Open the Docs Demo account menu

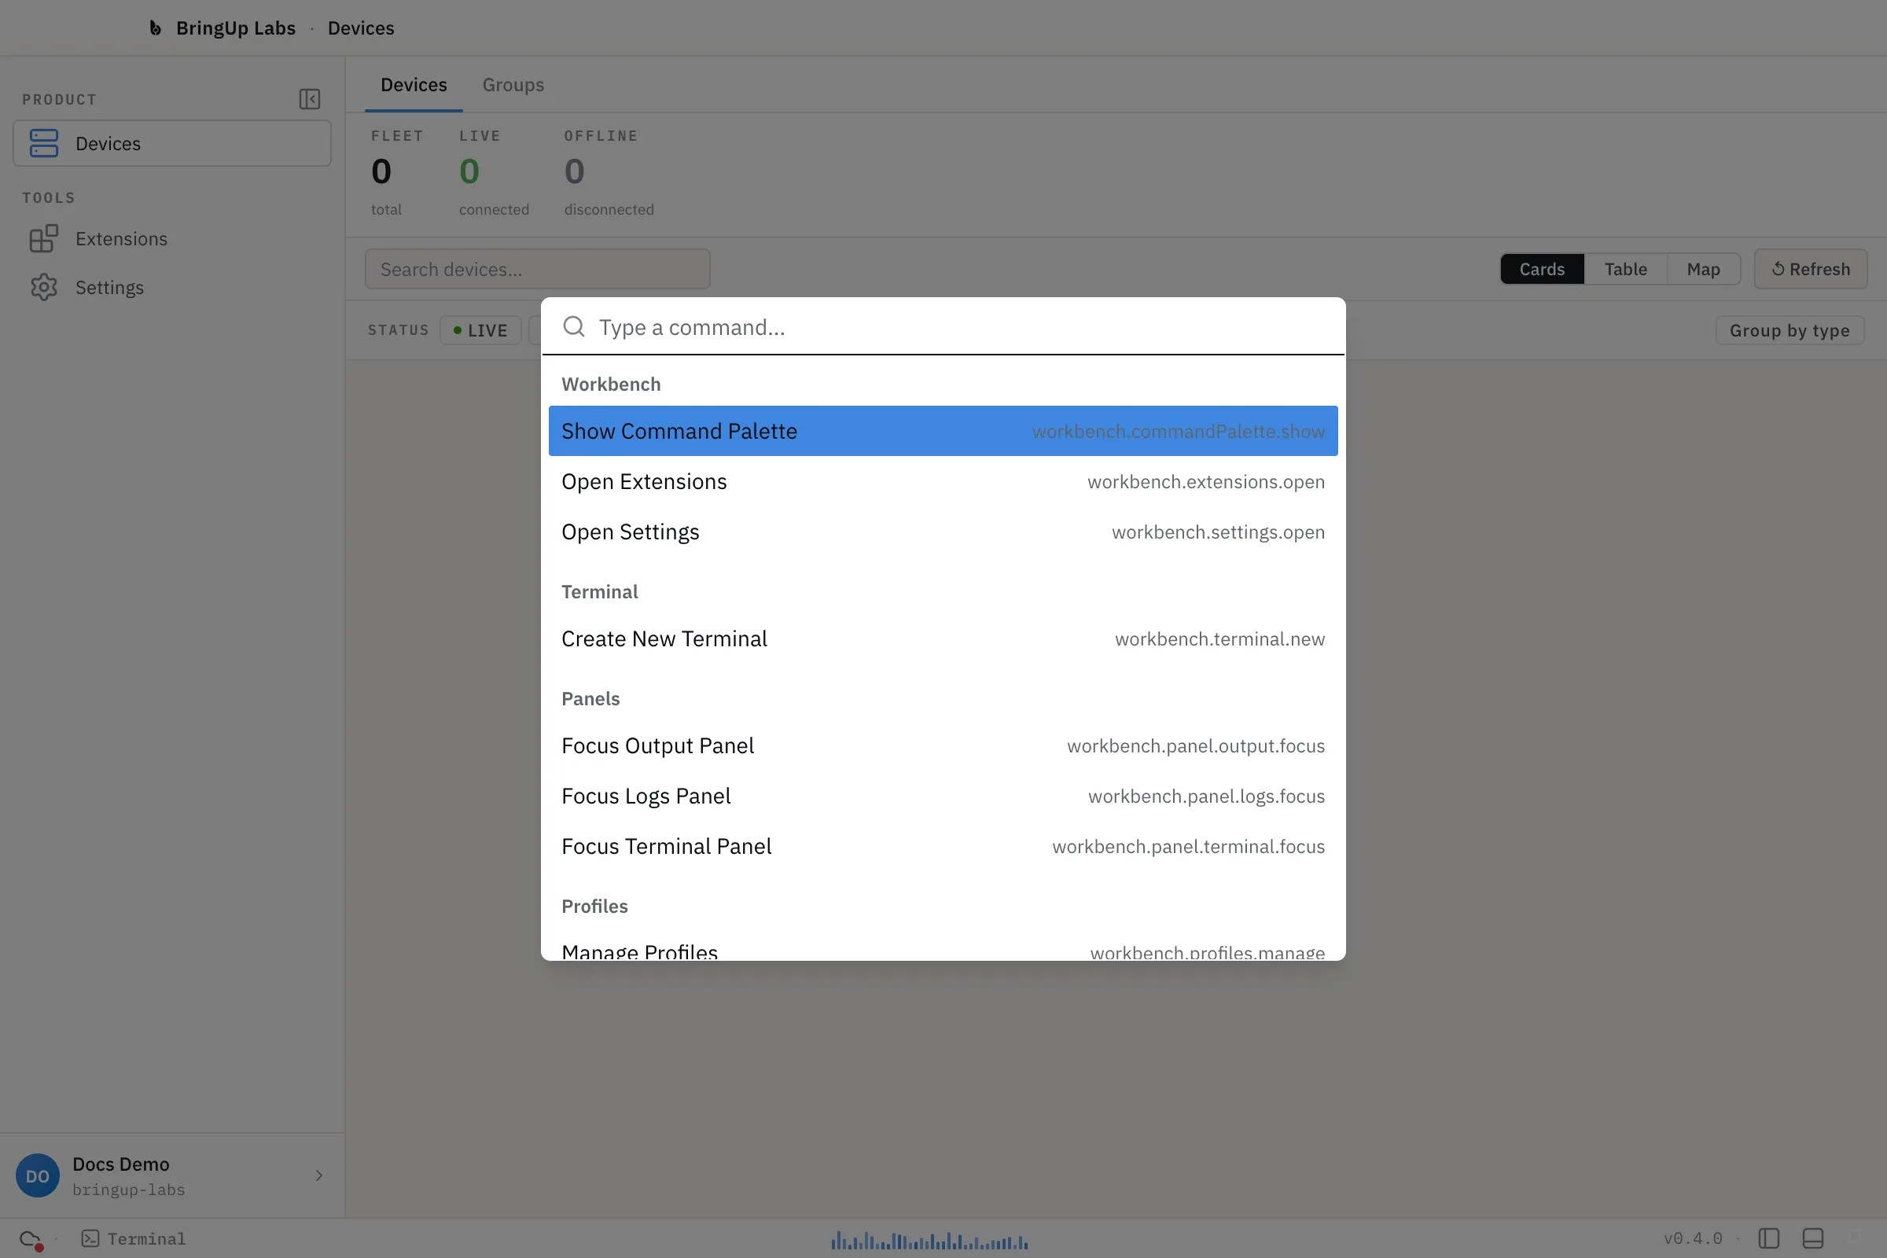tap(171, 1176)
